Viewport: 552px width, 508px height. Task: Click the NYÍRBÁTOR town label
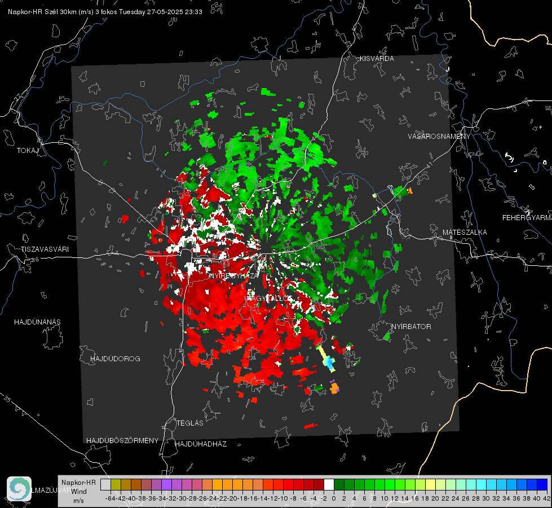411,327
